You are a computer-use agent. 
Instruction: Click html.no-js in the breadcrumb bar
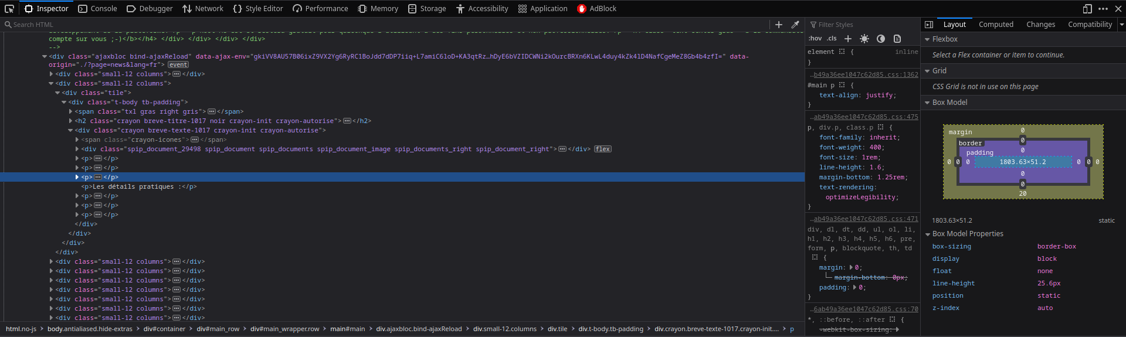(21, 329)
